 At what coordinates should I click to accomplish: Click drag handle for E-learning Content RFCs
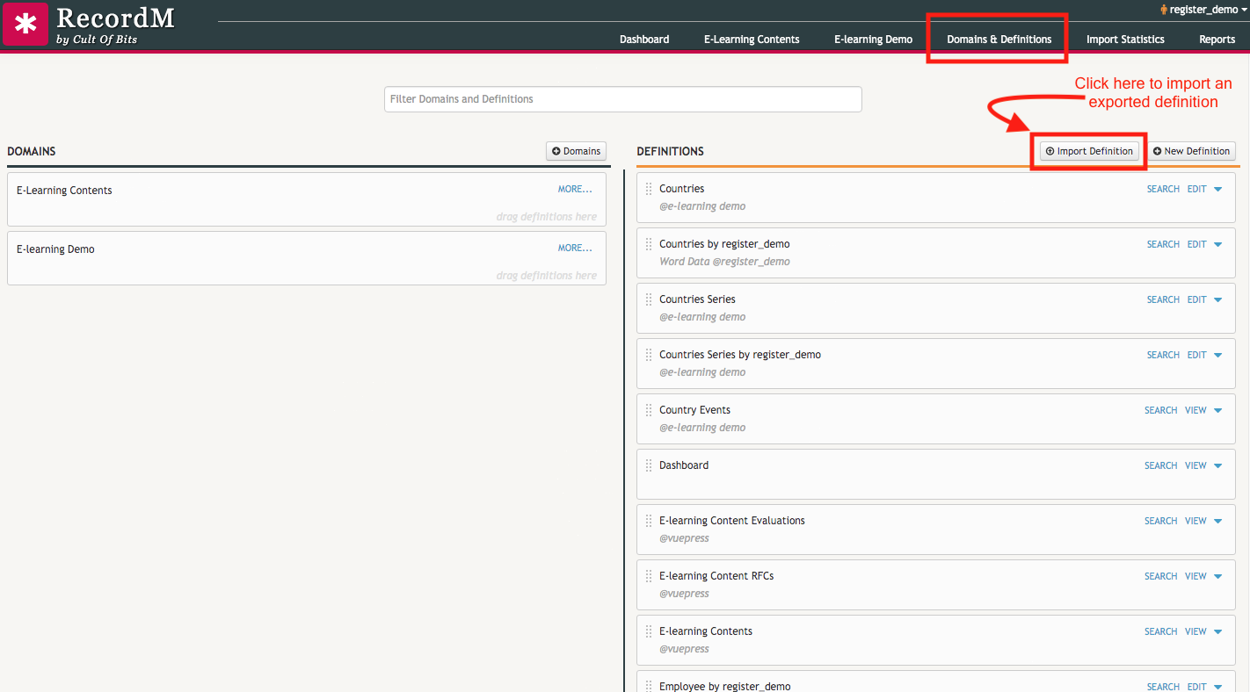click(649, 576)
